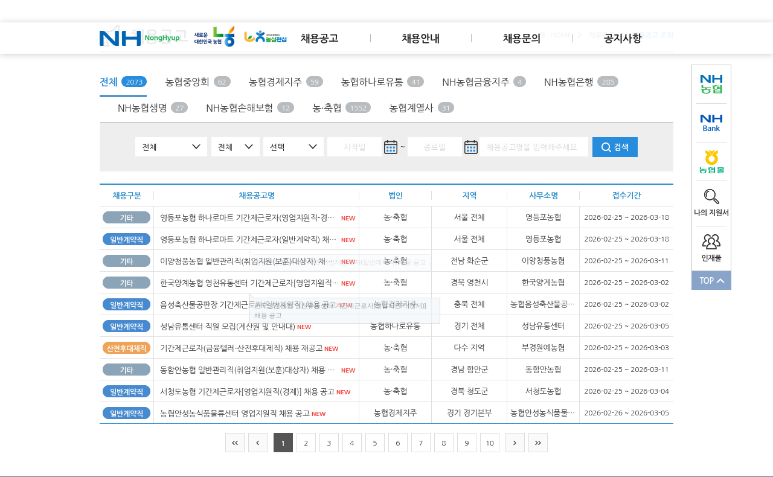
Task: Click the TOP button to return up
Action: (711, 280)
